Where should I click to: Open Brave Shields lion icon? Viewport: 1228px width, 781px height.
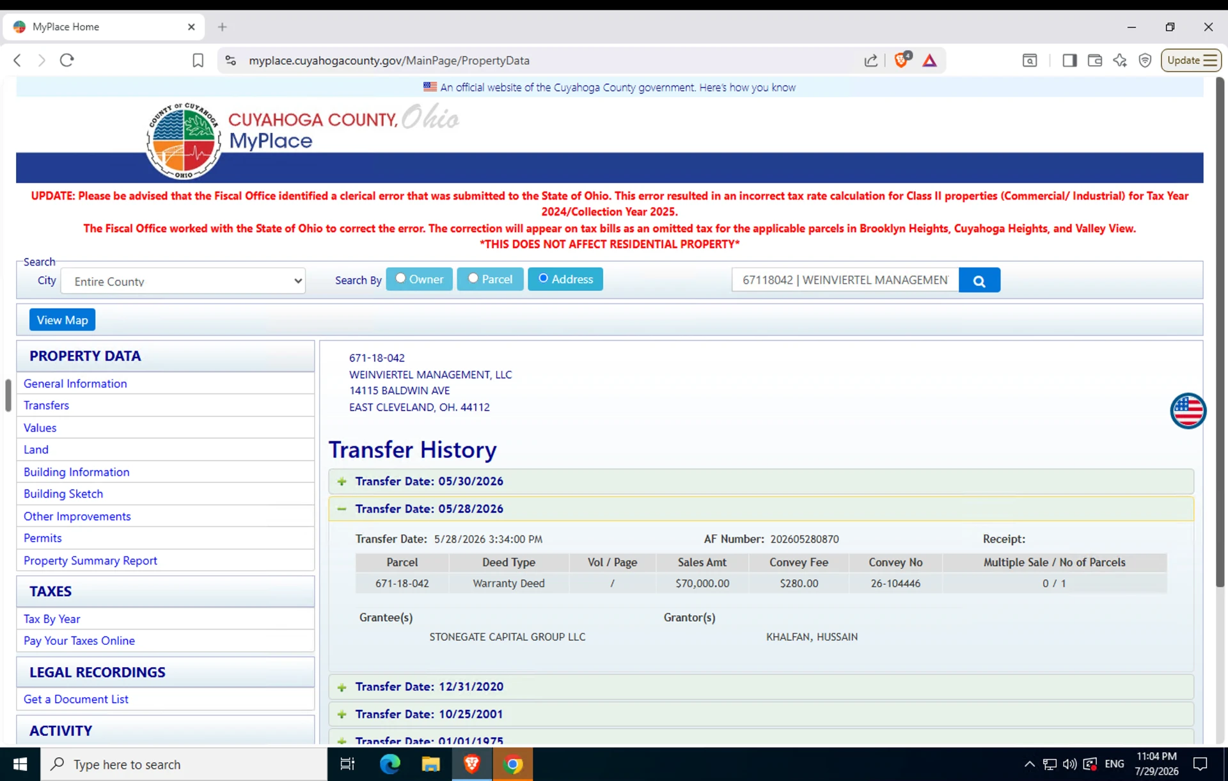click(x=902, y=59)
